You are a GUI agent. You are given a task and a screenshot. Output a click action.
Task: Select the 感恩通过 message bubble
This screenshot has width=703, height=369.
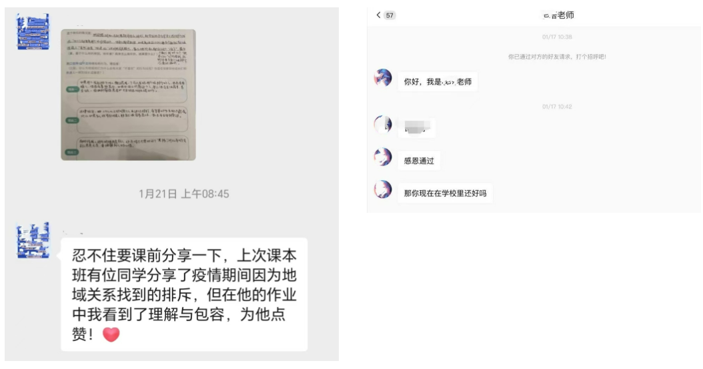point(419,161)
